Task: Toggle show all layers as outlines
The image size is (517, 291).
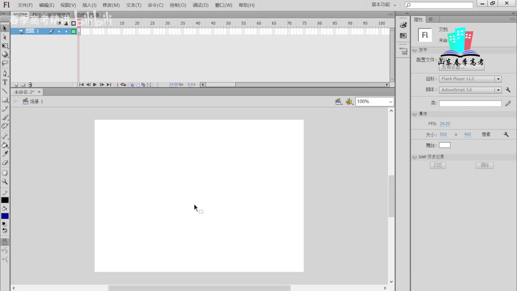Action: coord(74,23)
